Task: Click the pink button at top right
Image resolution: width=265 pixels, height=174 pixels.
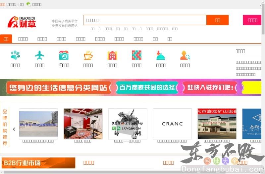Action: click(x=252, y=20)
